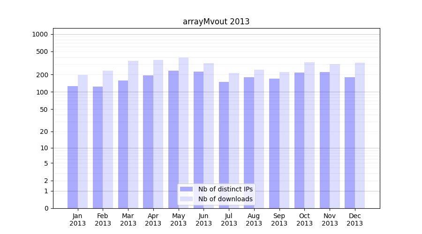The image size is (422, 234).
Task: Click the 0 y-axis tick label
Action: pos(46,208)
